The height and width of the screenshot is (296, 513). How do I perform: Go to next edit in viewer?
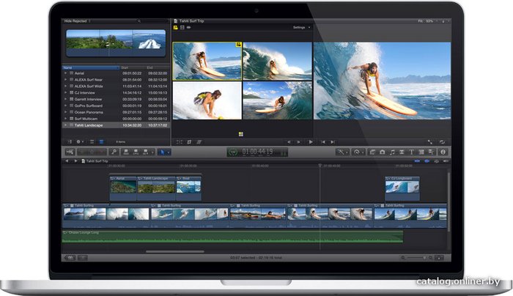click(x=333, y=142)
